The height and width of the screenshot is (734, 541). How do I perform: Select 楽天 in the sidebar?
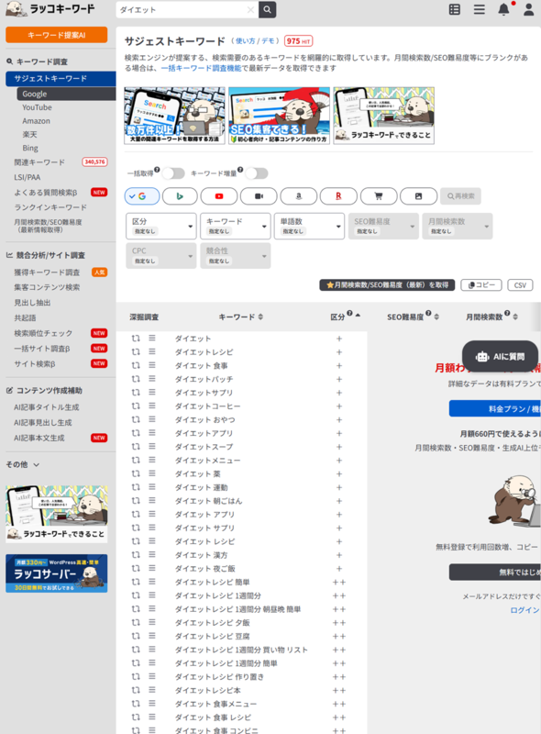point(29,134)
